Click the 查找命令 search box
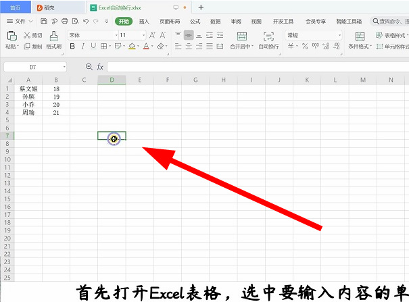409x302 pixels. coord(390,22)
